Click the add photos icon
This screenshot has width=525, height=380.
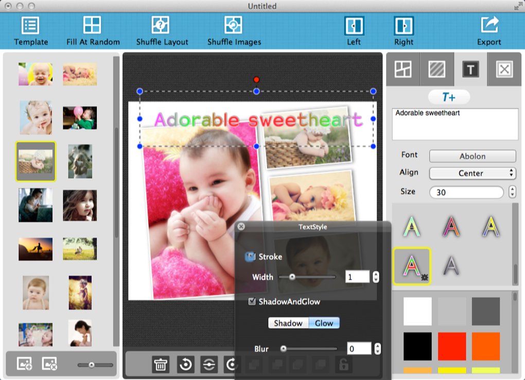(x=24, y=364)
